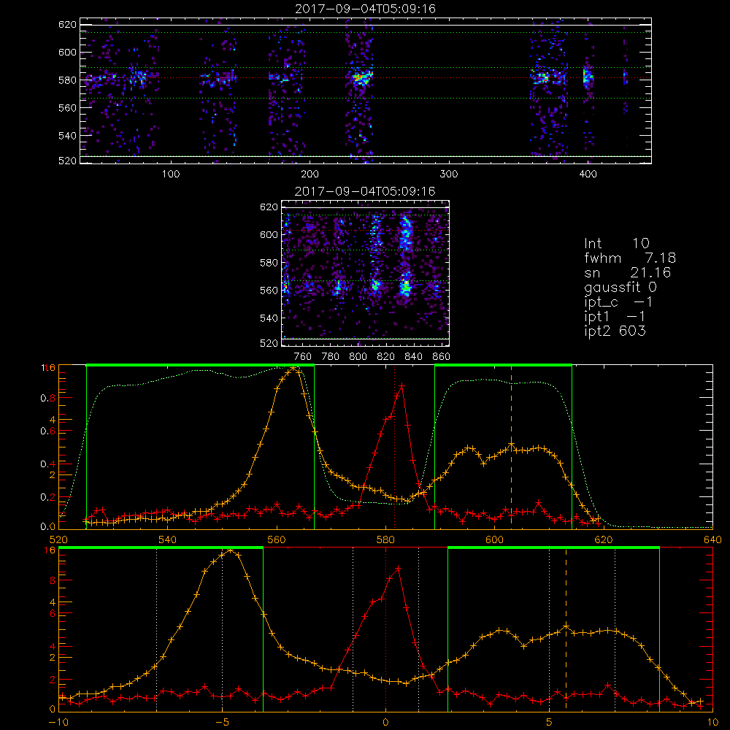Click the top wide spectrogram image
This screenshot has height=730, width=730.
coord(366,91)
